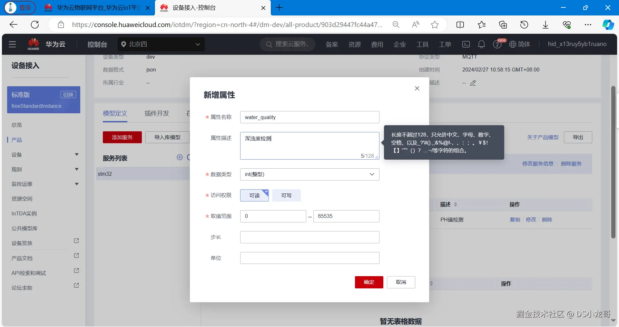The image size is (619, 327).
Task: Open the IoTDA实例 sidebar item
Action: 24,214
